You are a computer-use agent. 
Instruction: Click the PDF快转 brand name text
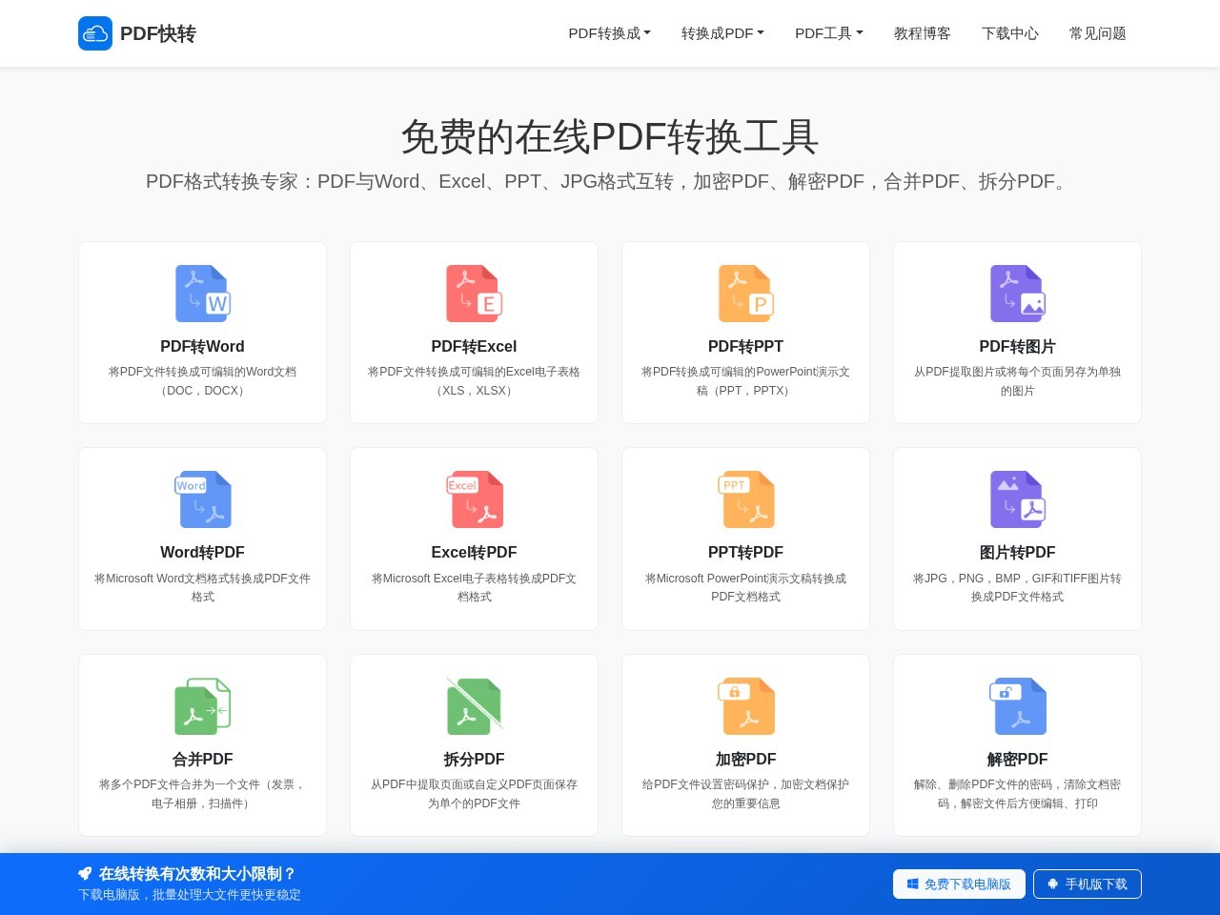coord(158,33)
